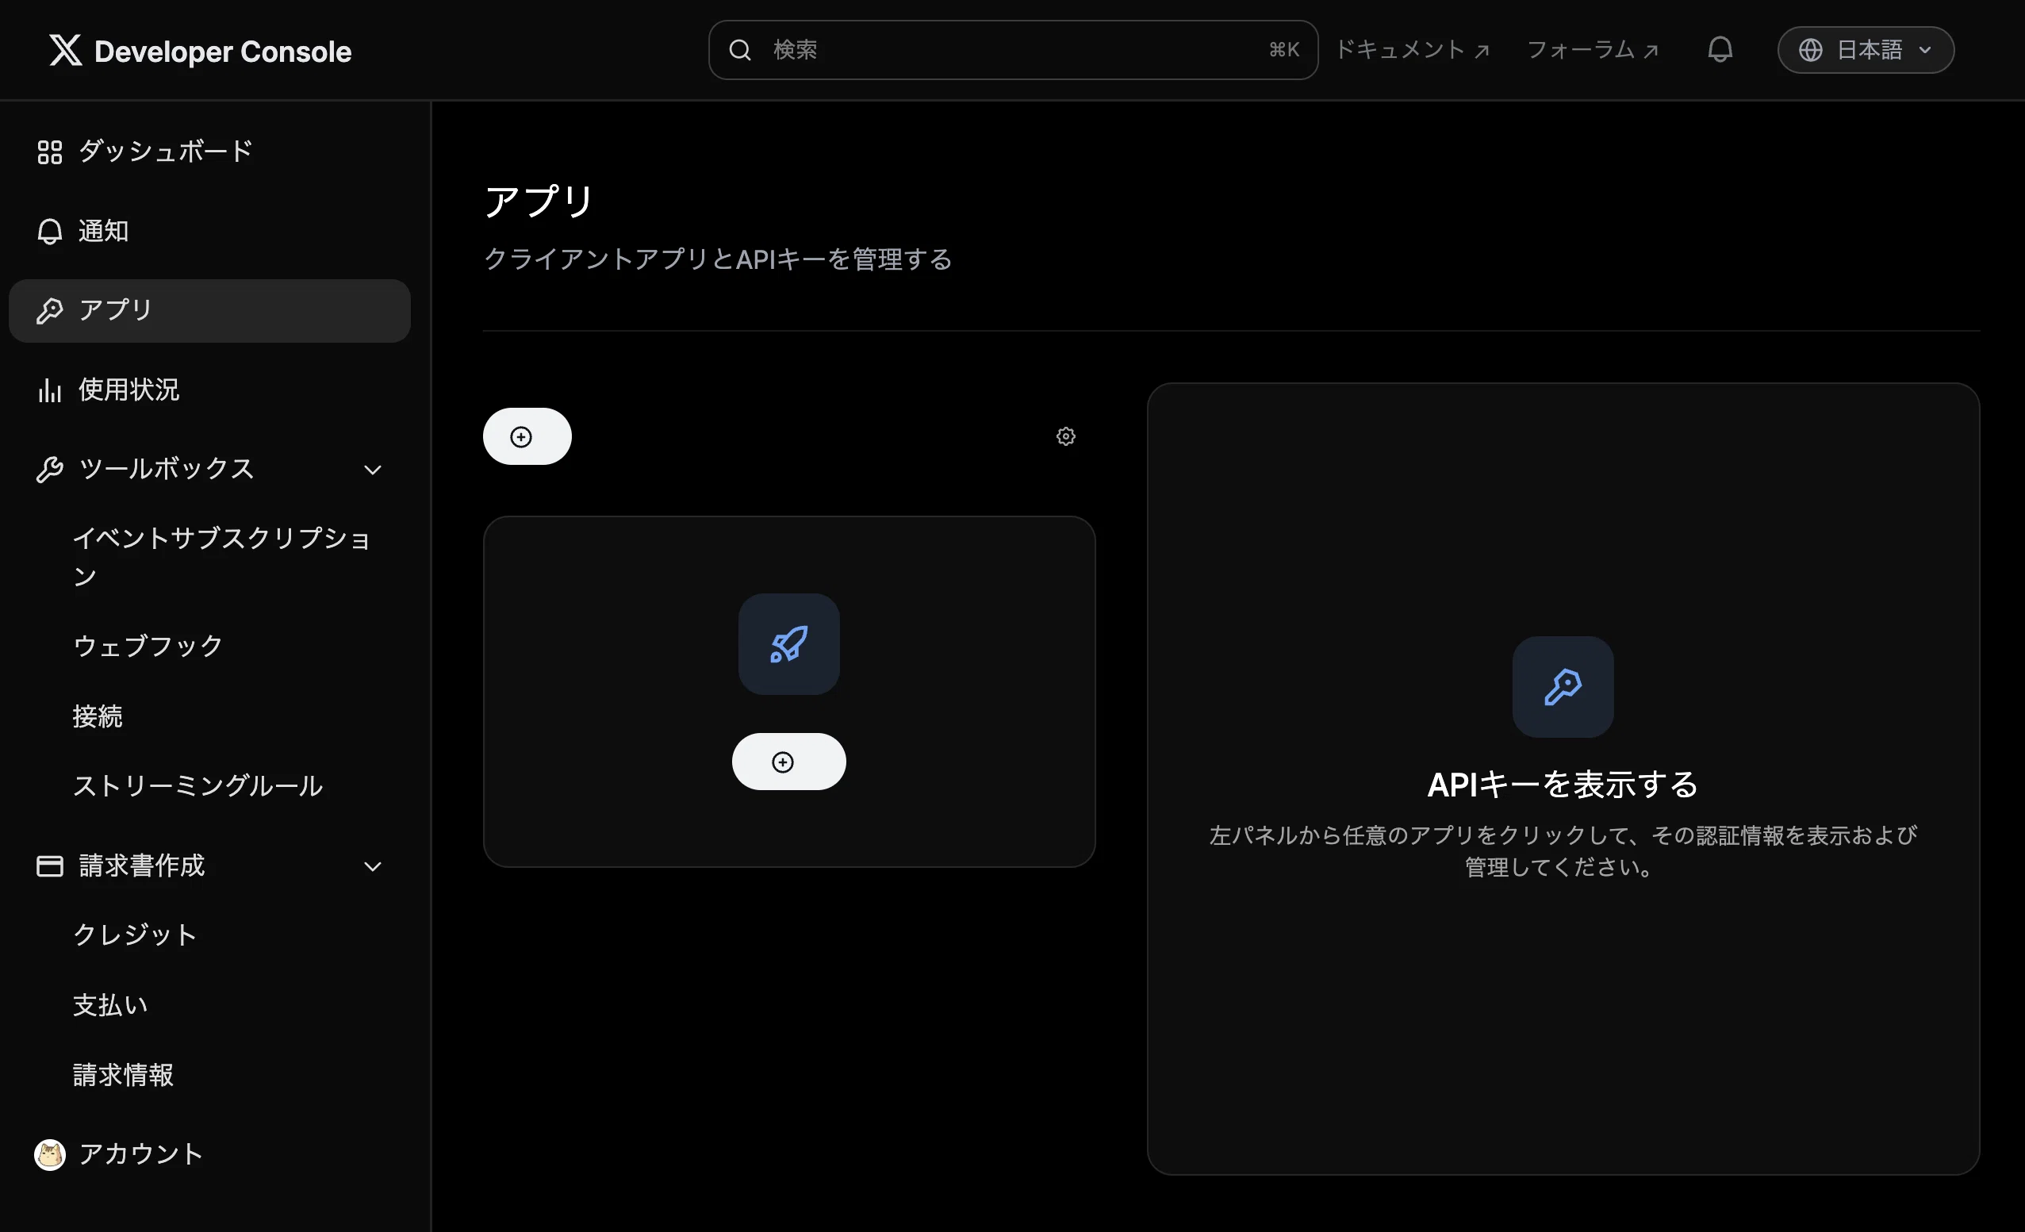2025x1232 pixels.
Task: Open クレジット in sidebar
Action: [x=135, y=935]
